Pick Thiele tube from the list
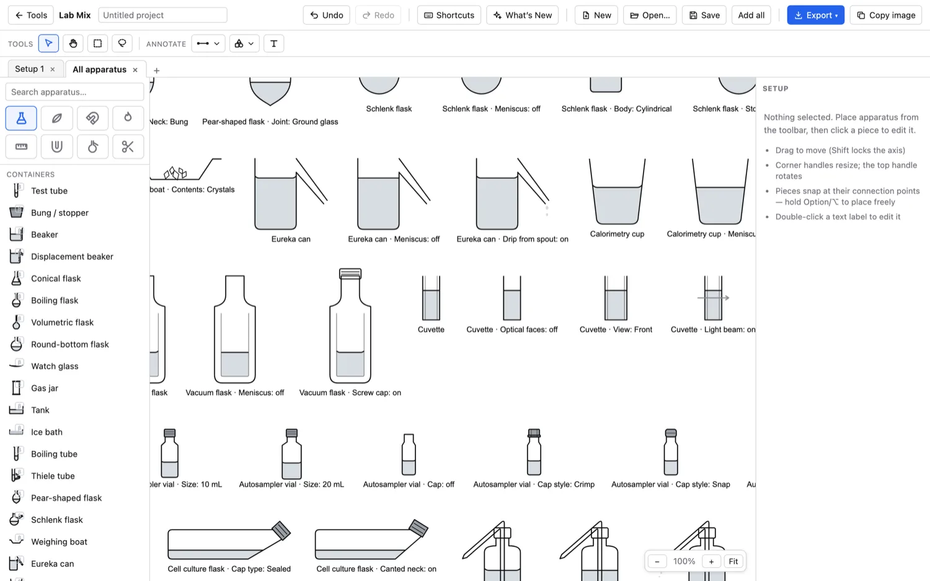Image resolution: width=930 pixels, height=581 pixels. pos(74,476)
